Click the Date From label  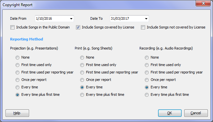(18, 19)
